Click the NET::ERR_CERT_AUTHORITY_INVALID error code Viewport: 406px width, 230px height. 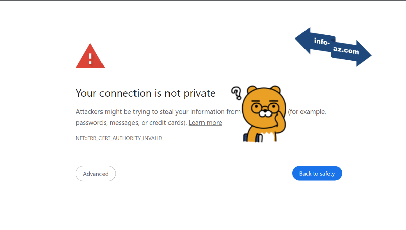[119, 138]
